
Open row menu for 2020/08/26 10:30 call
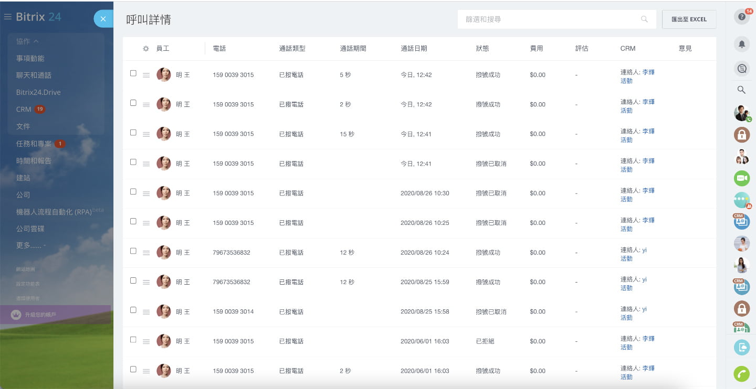146,193
